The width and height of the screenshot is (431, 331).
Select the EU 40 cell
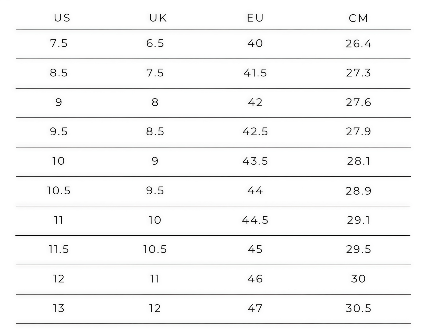tap(255, 43)
